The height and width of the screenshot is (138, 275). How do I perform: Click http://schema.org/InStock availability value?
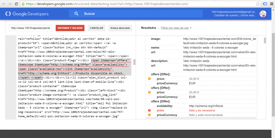coord(206,106)
